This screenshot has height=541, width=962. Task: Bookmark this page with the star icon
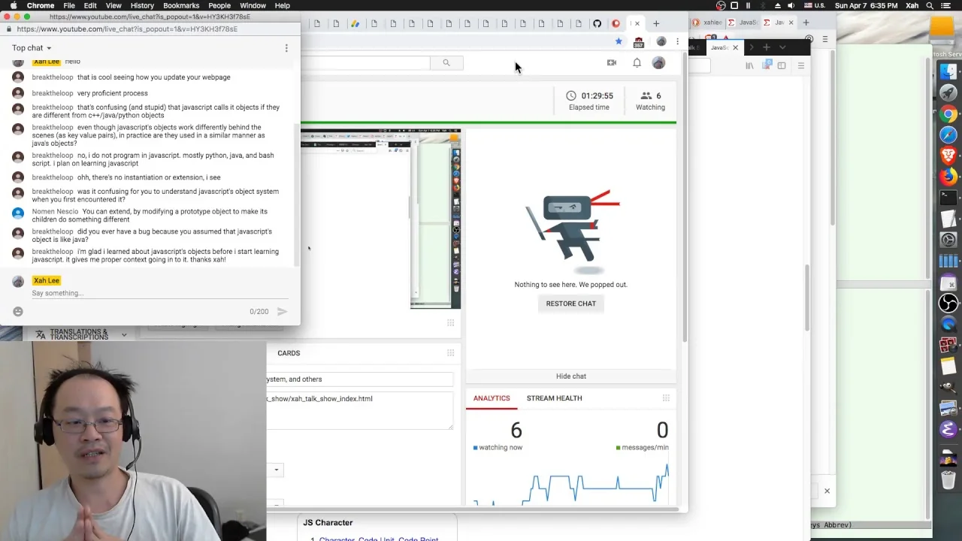click(x=619, y=41)
